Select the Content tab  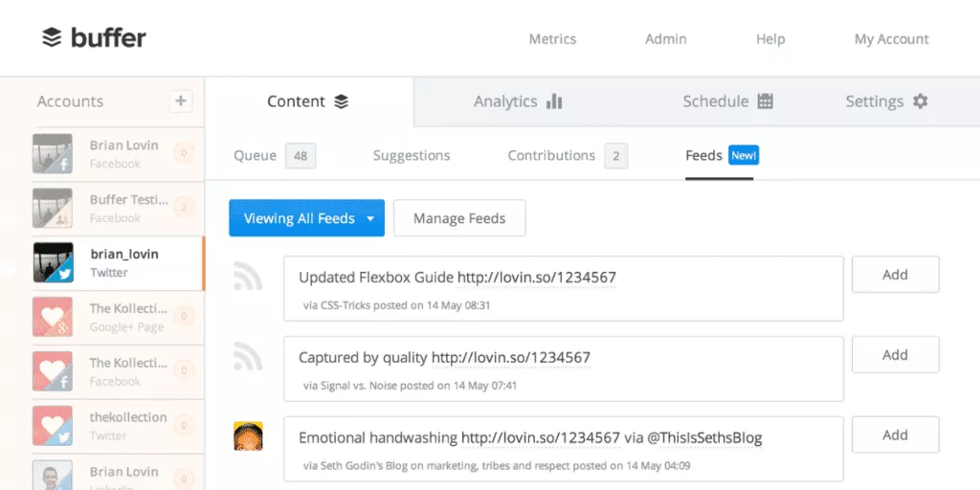click(308, 101)
